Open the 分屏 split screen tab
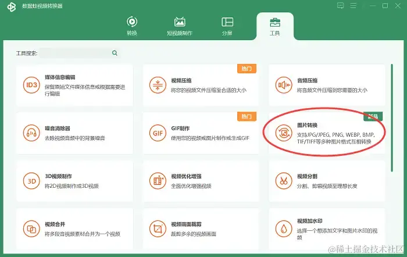Screen dimensions: 407x257 (x=227, y=26)
